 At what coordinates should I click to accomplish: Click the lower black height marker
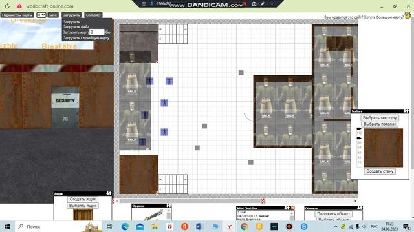pyautogui.click(x=359, y=138)
